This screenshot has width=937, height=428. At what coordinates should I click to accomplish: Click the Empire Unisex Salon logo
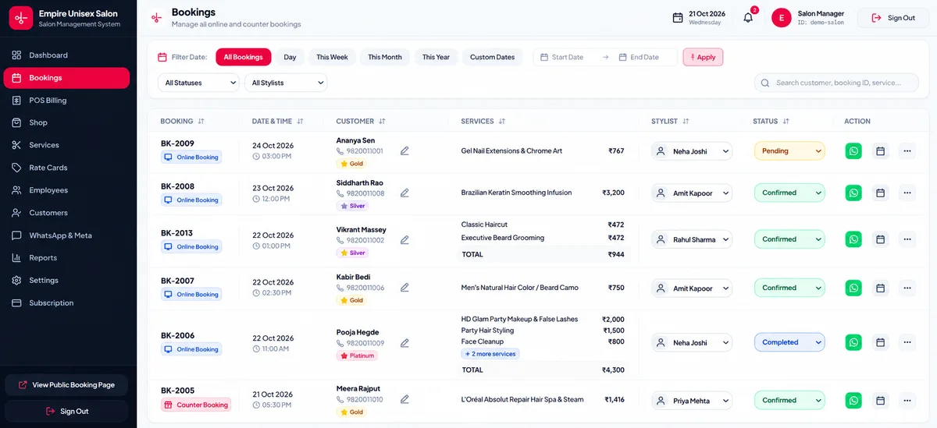[x=21, y=18]
